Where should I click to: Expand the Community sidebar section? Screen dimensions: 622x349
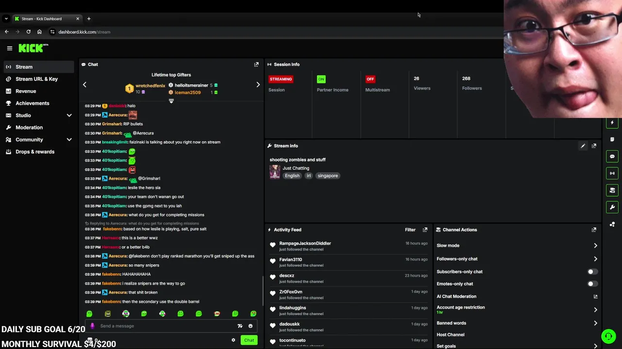[69, 140]
